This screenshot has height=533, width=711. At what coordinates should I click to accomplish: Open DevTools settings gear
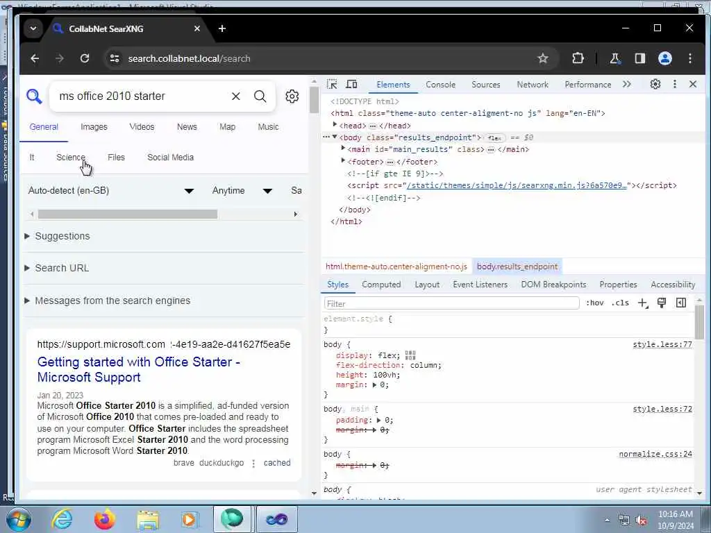(655, 84)
